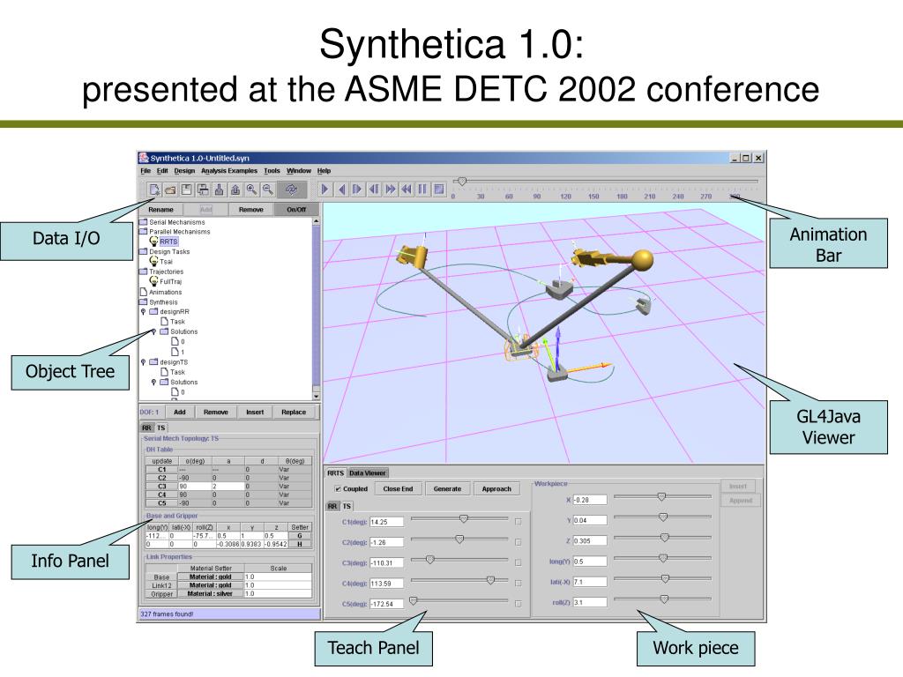Pause the animation playback
903x677 pixels.
(422, 189)
